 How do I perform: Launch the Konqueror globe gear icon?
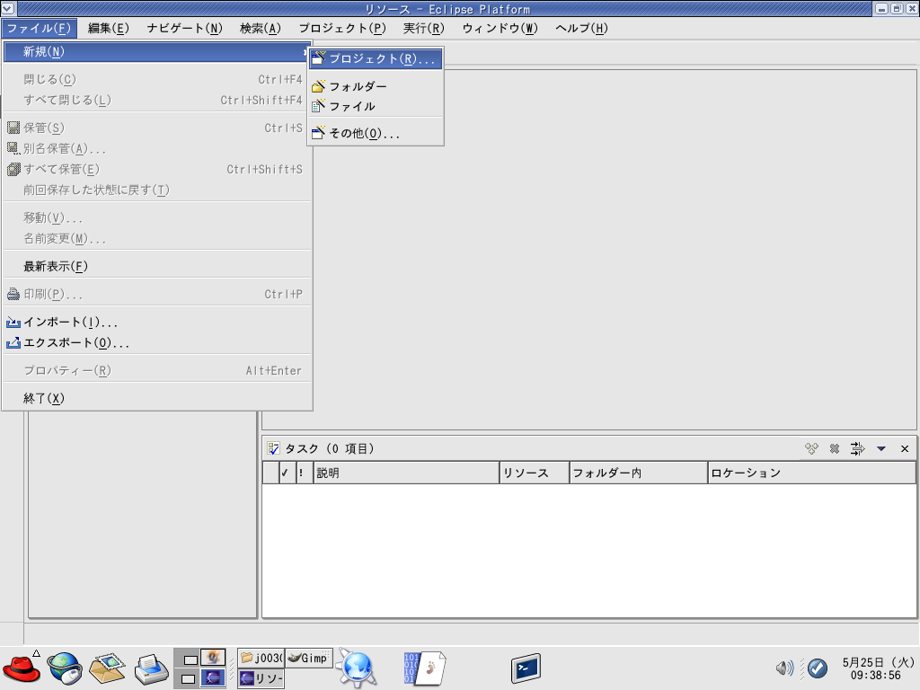click(357, 668)
